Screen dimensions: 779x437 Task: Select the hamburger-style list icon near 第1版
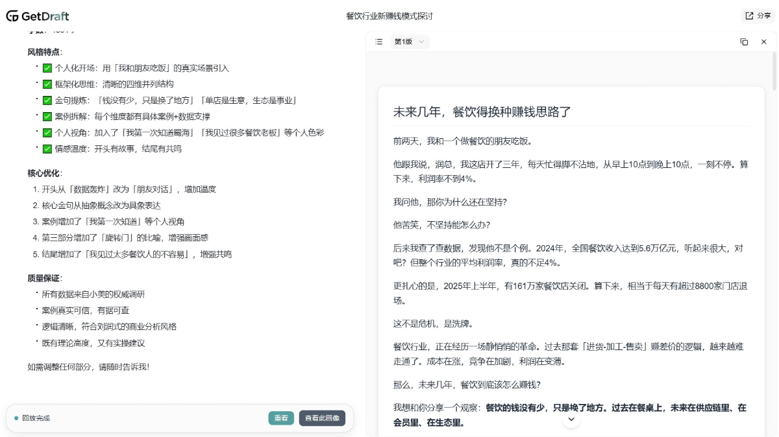(x=378, y=41)
